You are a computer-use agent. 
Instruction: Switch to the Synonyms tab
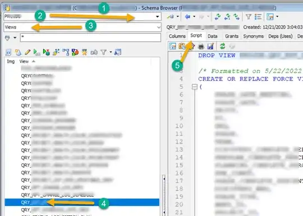tap(253, 36)
